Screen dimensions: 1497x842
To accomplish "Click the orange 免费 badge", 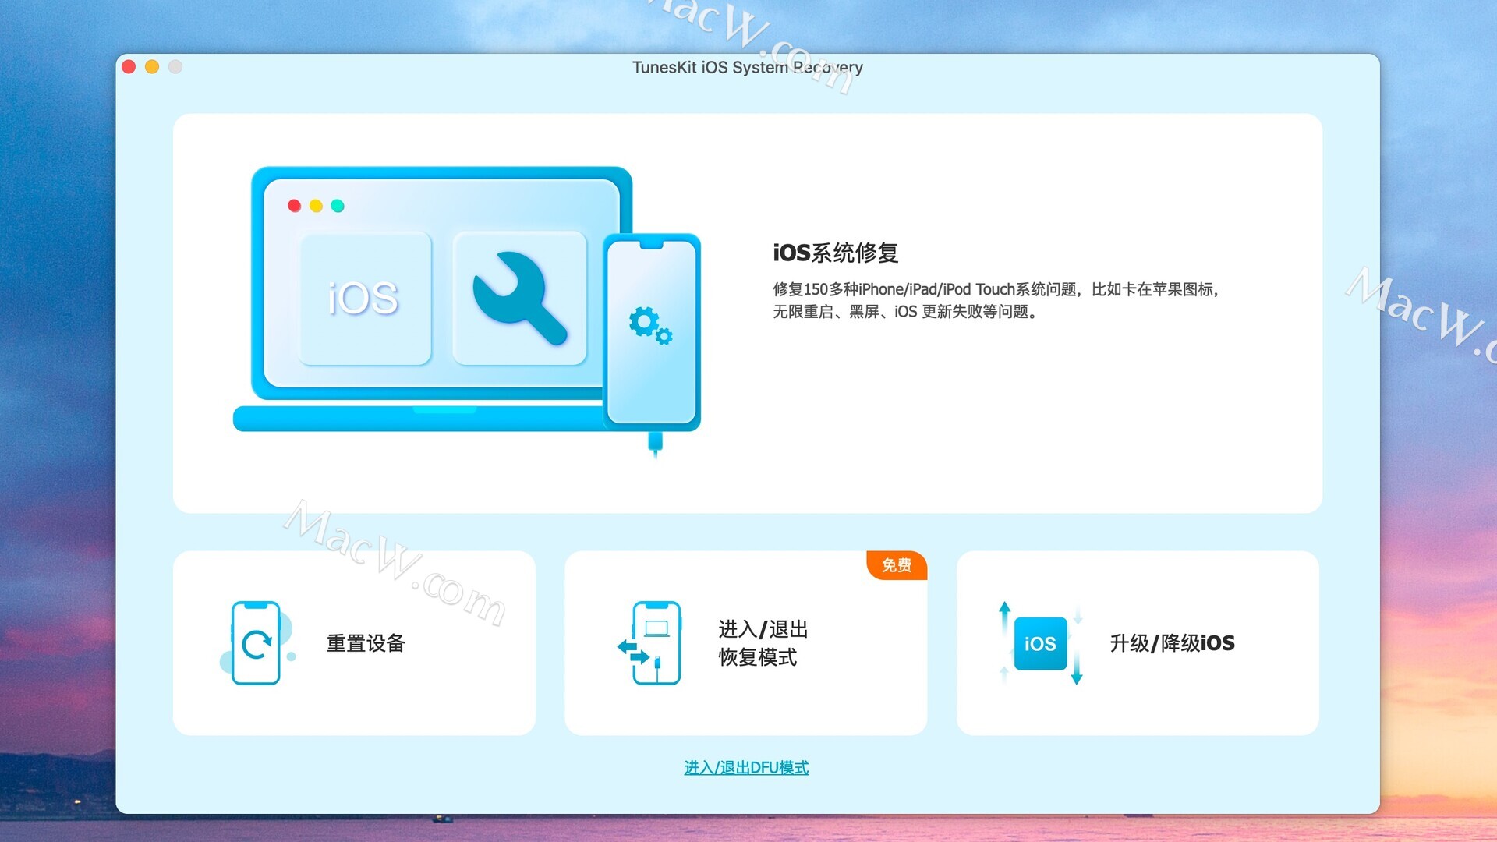I will 897,565.
